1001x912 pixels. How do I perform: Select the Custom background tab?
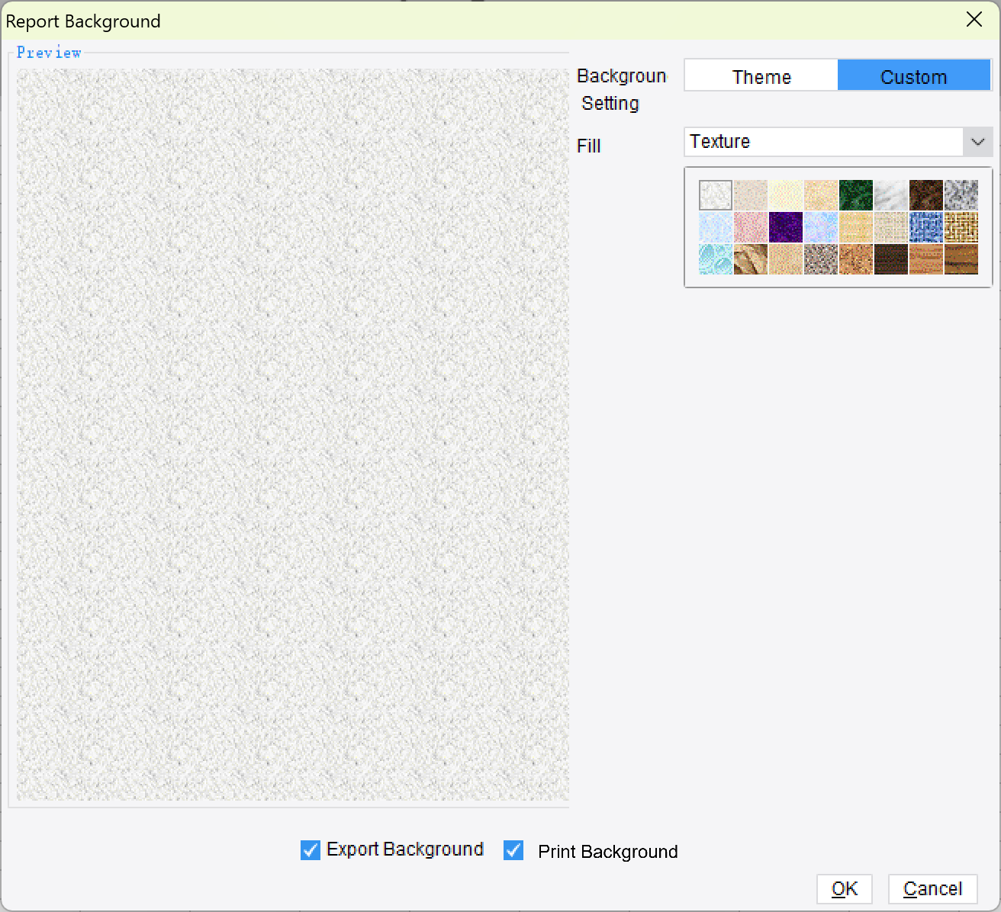[913, 75]
